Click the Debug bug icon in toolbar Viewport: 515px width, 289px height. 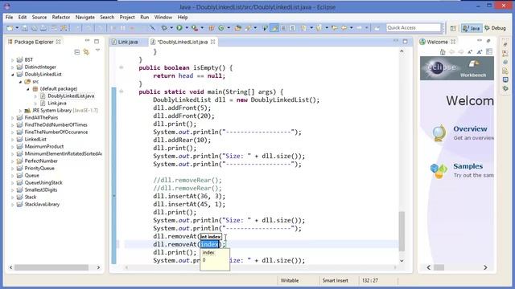[164, 28]
